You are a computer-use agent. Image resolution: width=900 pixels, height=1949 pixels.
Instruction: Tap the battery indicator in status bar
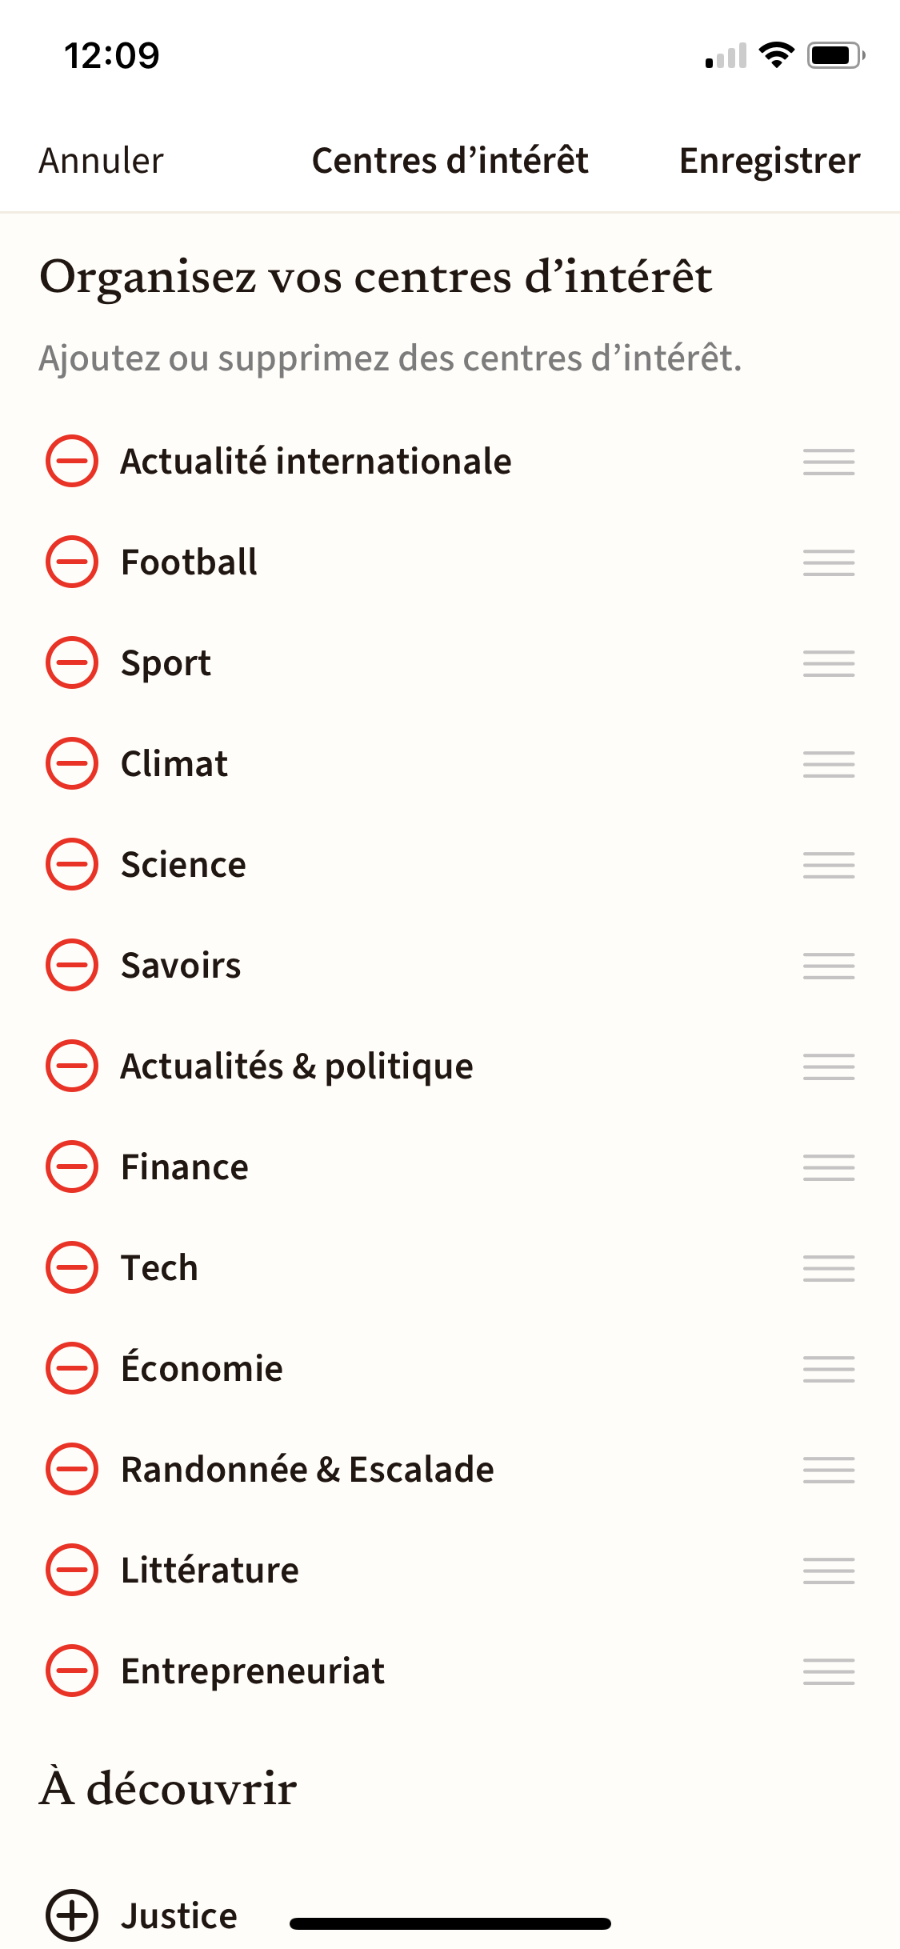click(x=836, y=55)
